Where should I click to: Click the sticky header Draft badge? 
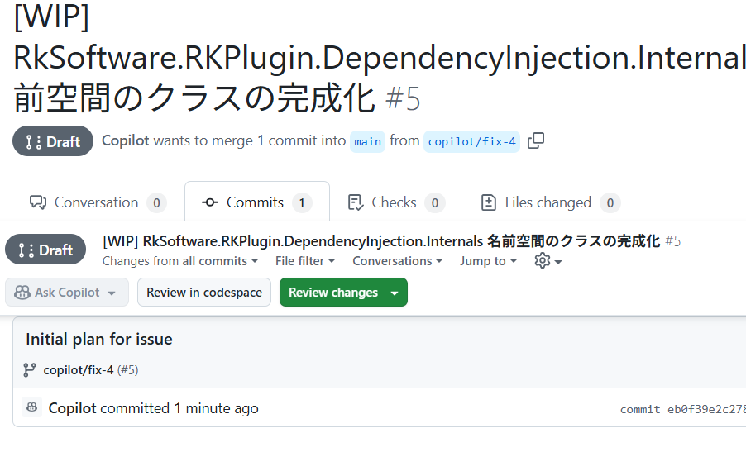pyautogui.click(x=45, y=250)
